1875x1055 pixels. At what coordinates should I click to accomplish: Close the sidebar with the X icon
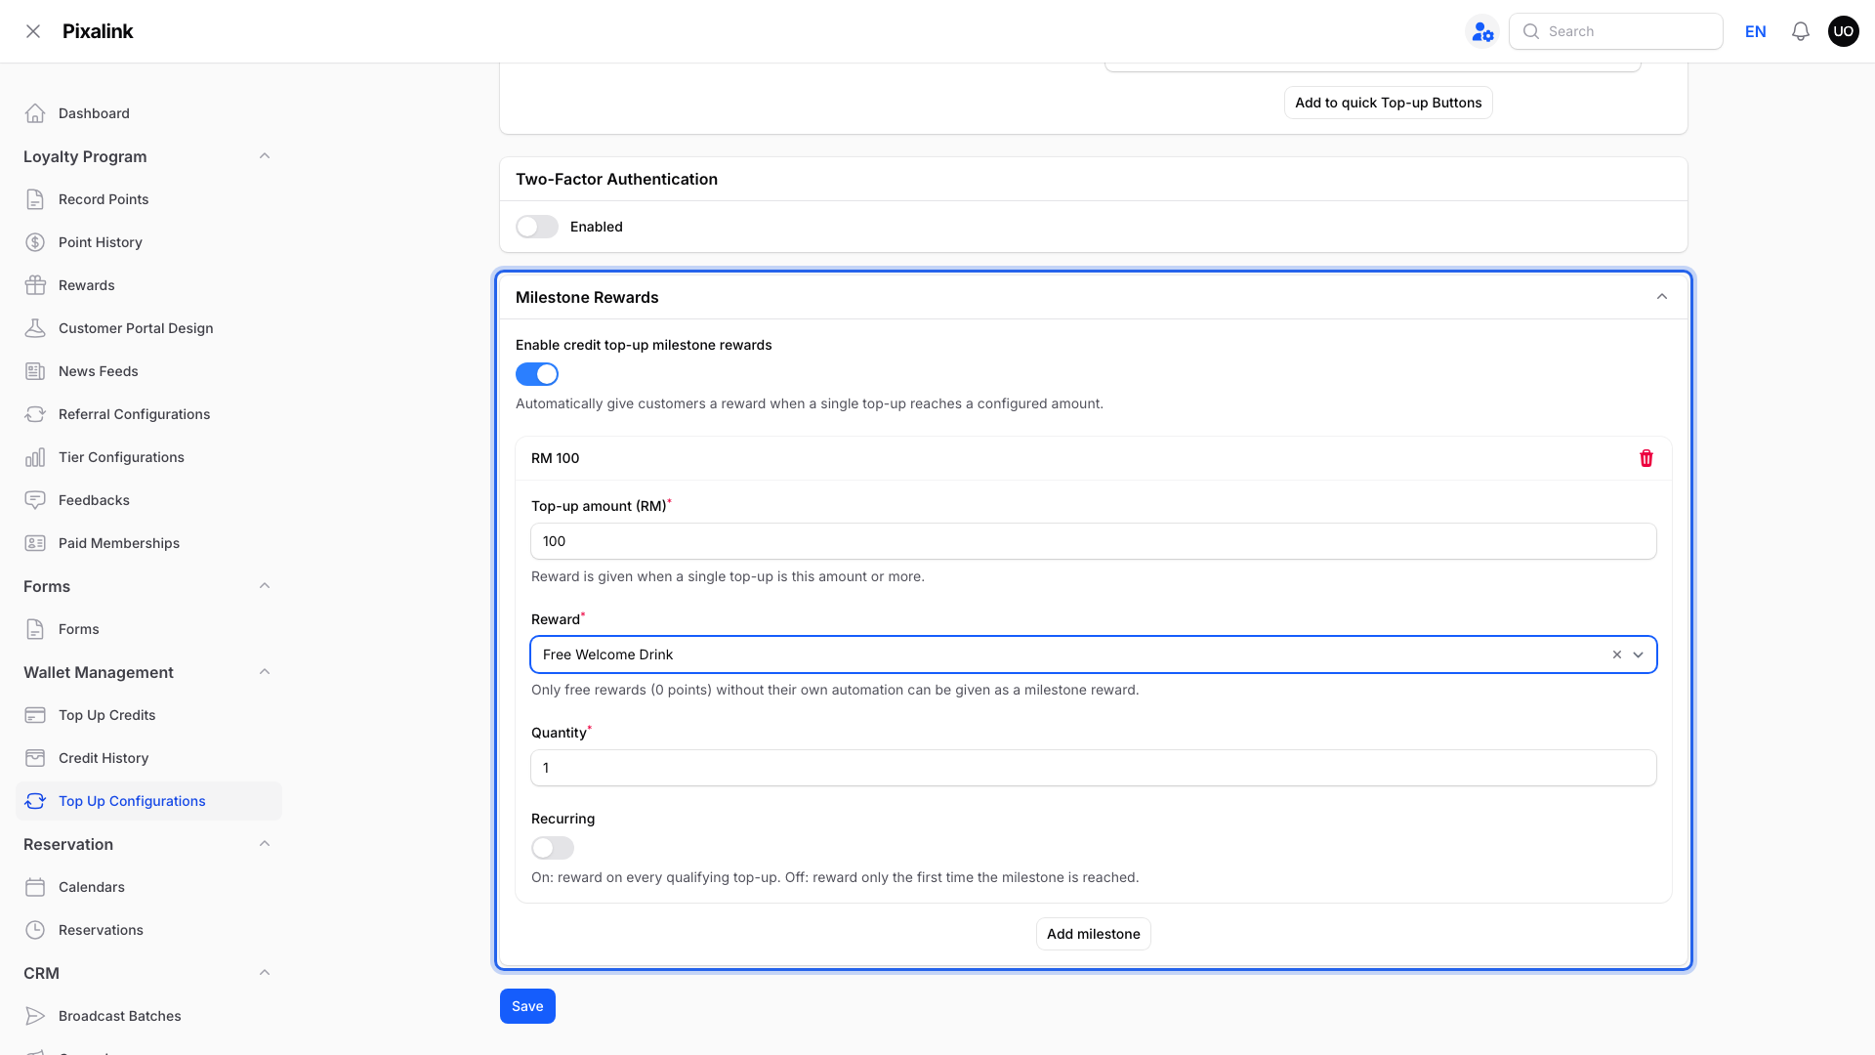pos(33,31)
